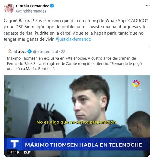This screenshot has width=153, height=160.
Task: Play the Máximo Thomsen video thumbnail
Action: (77, 116)
